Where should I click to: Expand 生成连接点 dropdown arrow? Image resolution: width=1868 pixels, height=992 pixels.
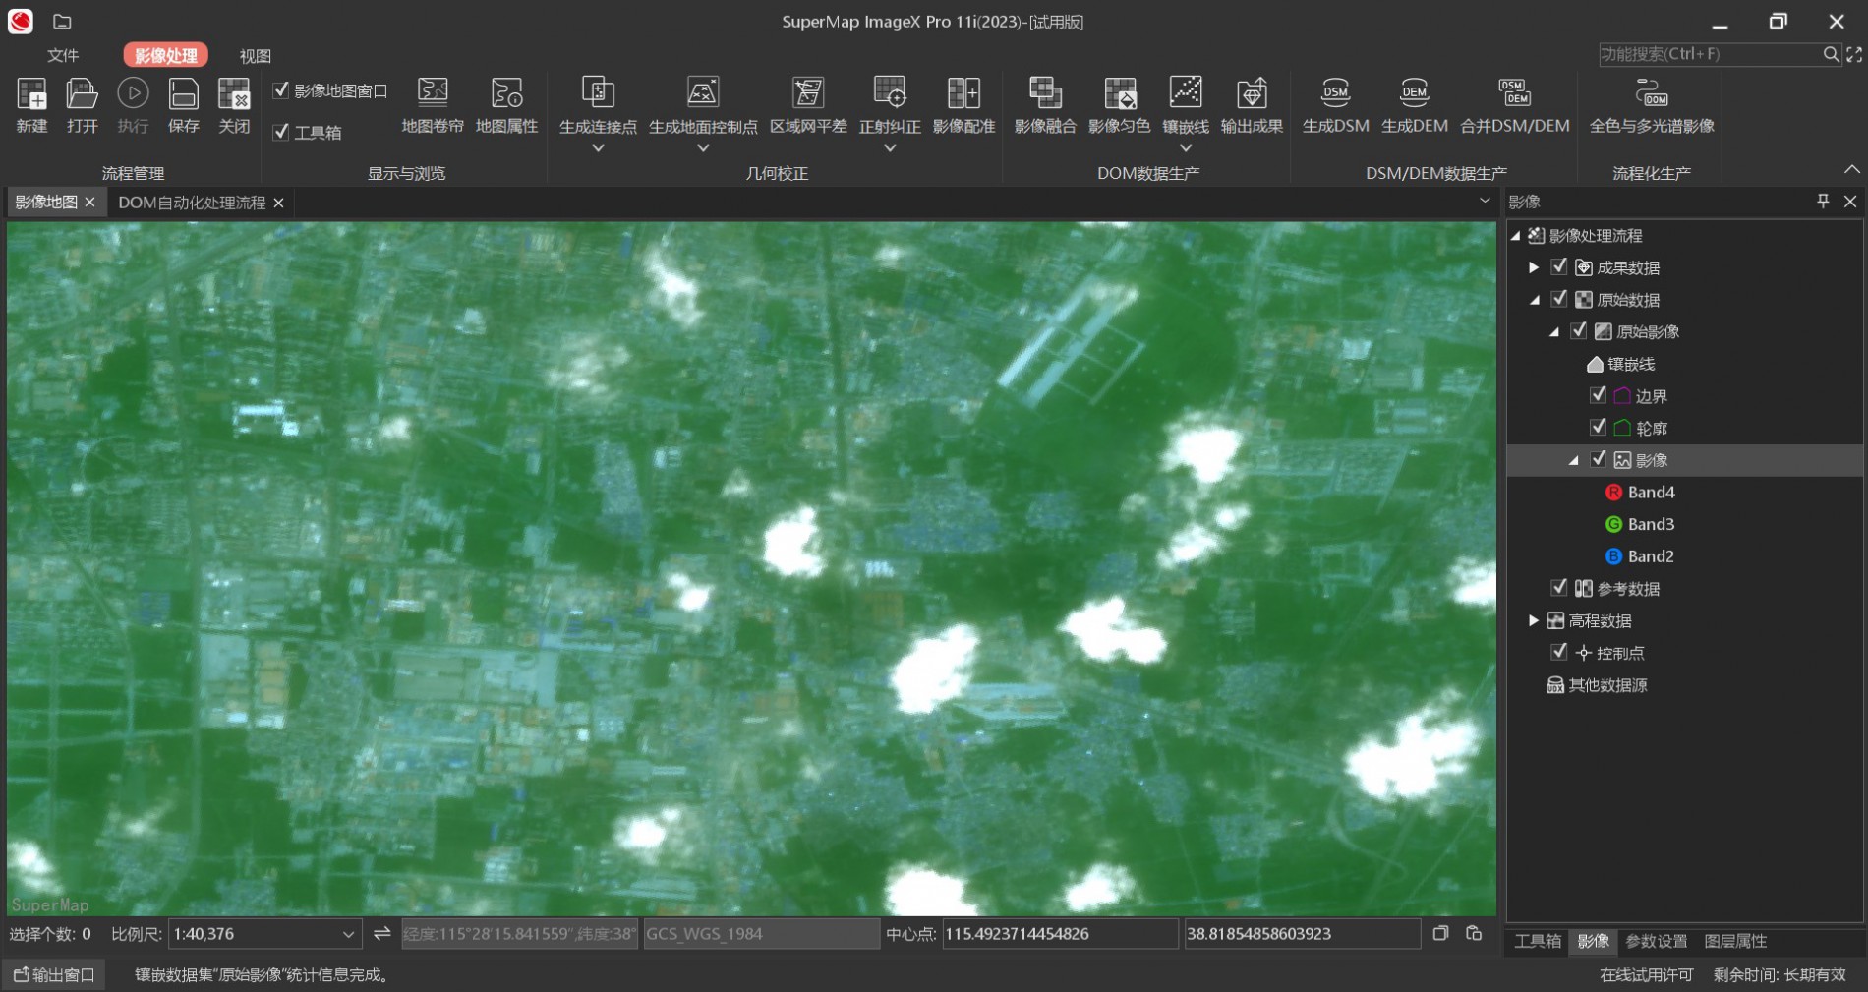click(x=598, y=148)
